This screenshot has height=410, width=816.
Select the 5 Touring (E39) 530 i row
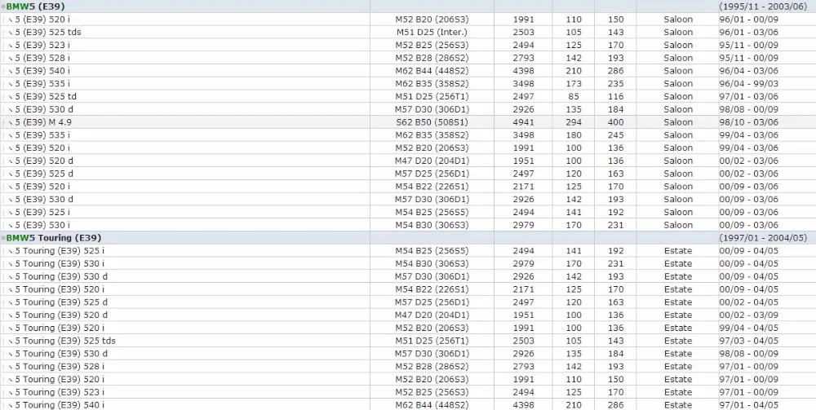pos(408,263)
